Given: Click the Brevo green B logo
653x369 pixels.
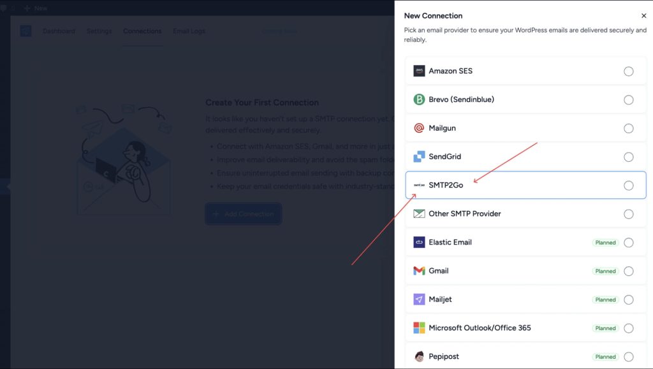Looking at the screenshot, I should [x=419, y=99].
